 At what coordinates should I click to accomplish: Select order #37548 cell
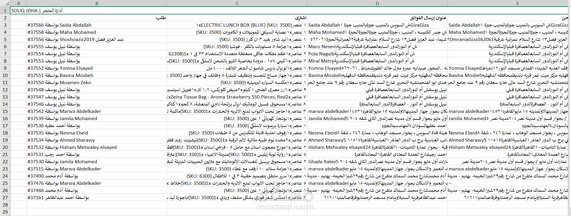pyautogui.click(x=97, y=90)
